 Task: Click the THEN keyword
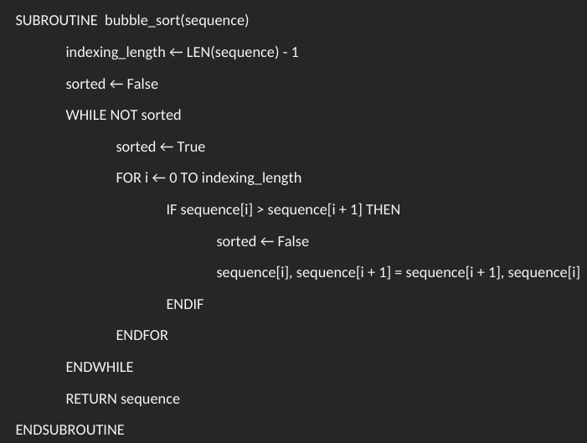point(383,209)
